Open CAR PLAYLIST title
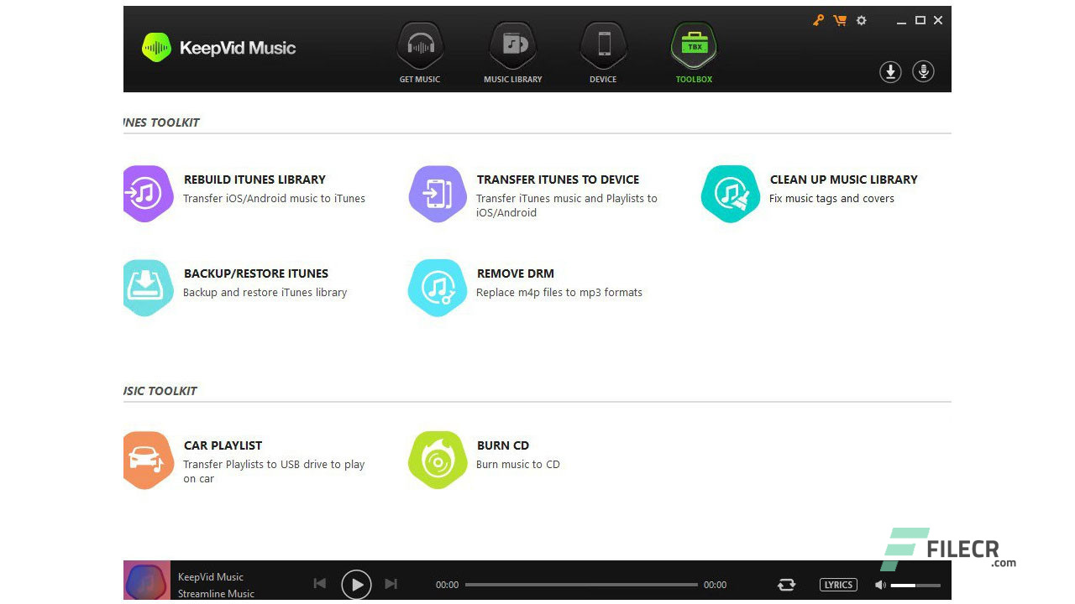Viewport: 1075px width, 604px height. click(223, 445)
